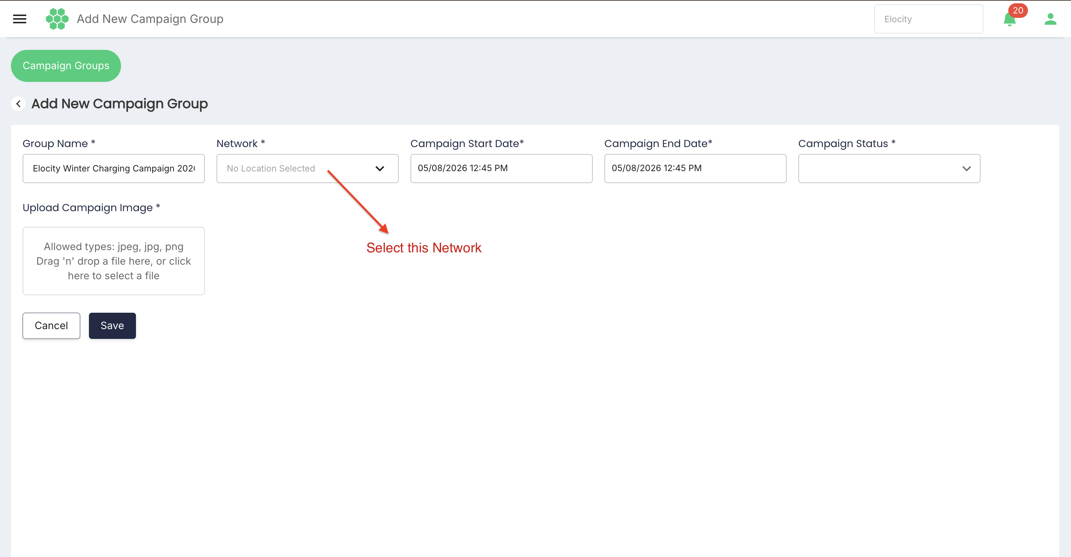The width and height of the screenshot is (1071, 557).
Task: Click the Network dropdown chevron arrow
Action: click(x=379, y=168)
